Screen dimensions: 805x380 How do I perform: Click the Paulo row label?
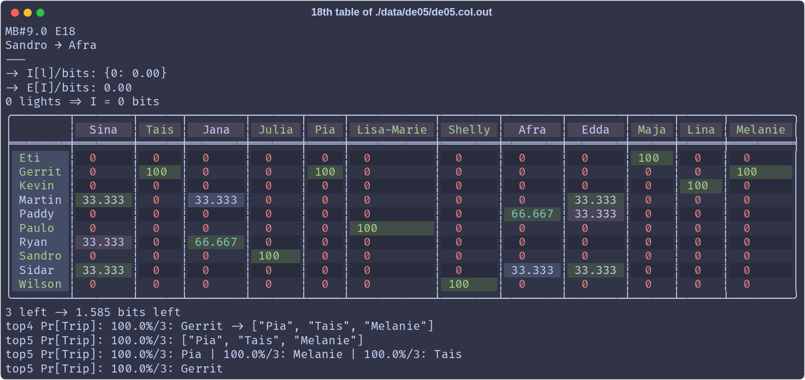[40, 228]
